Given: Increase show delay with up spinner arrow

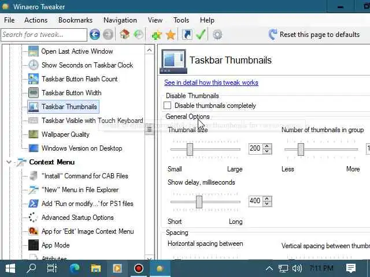Looking at the screenshot, I should pos(267,199).
